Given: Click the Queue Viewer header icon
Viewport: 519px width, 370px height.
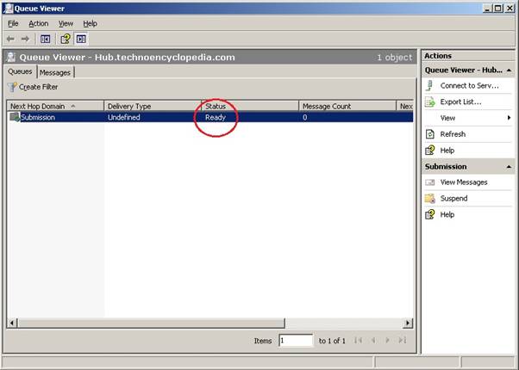Looking at the screenshot, I should click(11, 57).
